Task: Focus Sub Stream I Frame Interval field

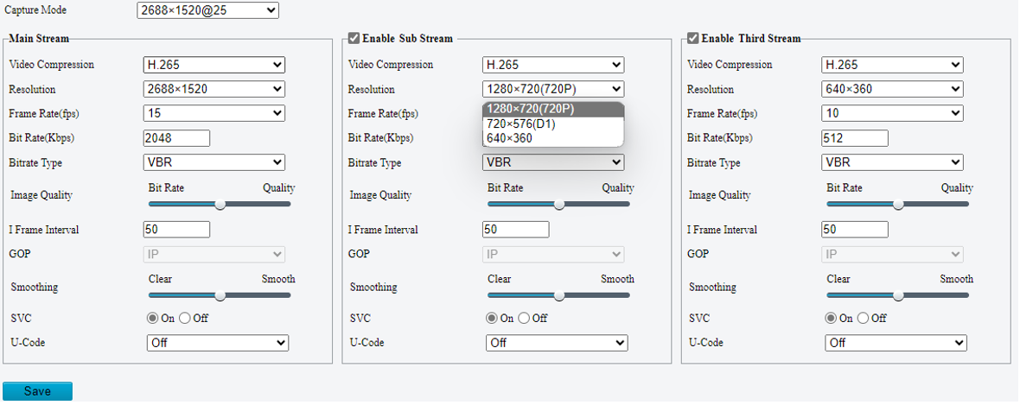Action: click(x=515, y=230)
